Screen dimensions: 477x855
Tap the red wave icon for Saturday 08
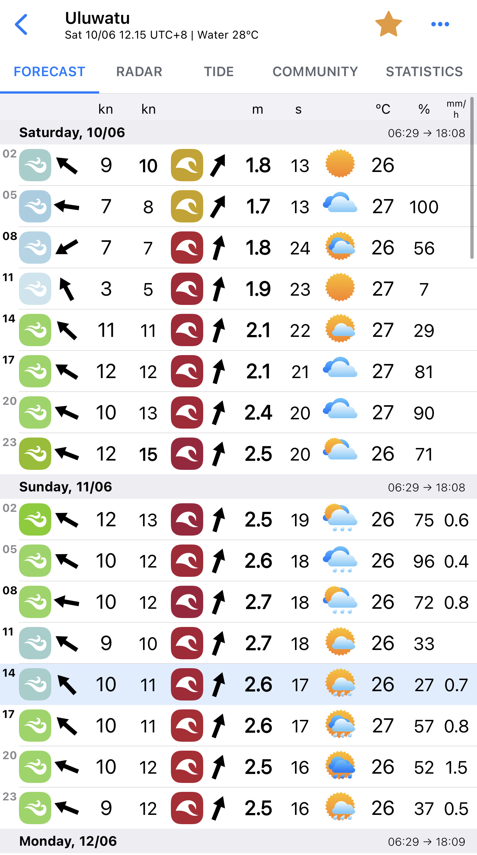(x=187, y=248)
